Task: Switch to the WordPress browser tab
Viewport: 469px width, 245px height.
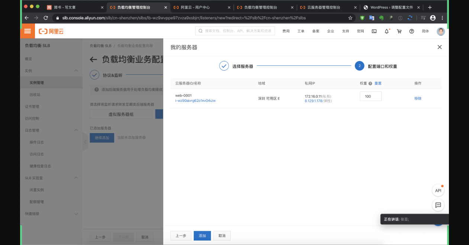Action: click(392, 7)
